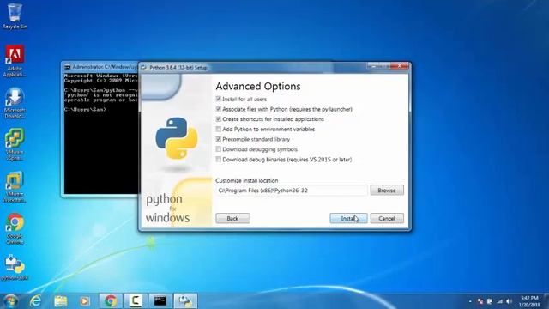This screenshot has width=549, height=309.
Task: Select Microsoft Download desktop icon
Action: (x=15, y=103)
